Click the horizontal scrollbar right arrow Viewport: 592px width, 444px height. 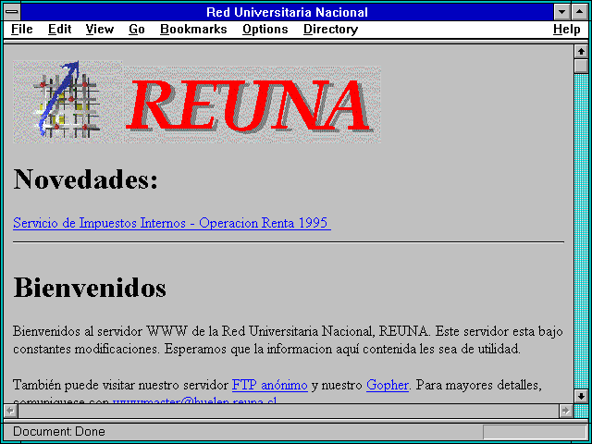pyautogui.click(x=566, y=411)
